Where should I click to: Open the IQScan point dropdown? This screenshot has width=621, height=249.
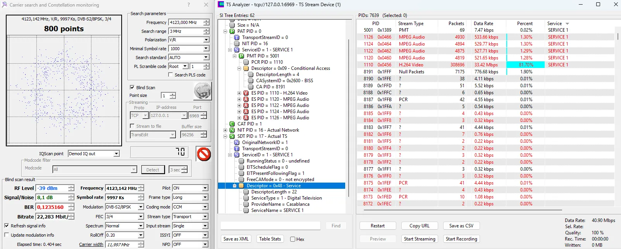(116, 154)
